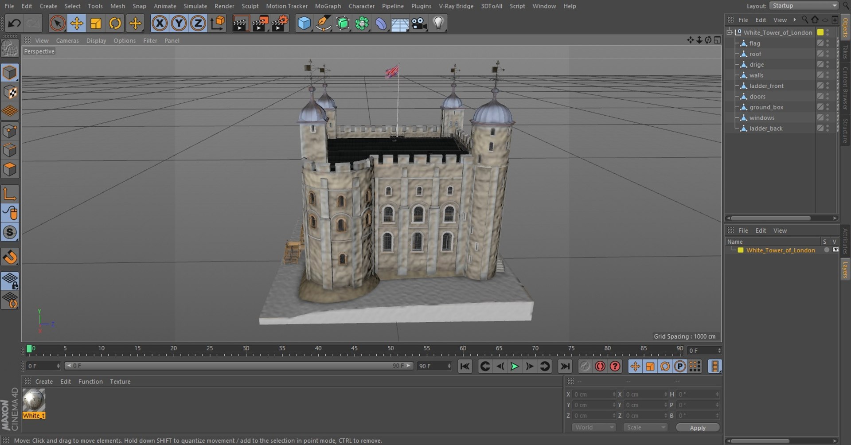The height and width of the screenshot is (445, 851).
Task: Click Make Editable icon in left sidebar
Action: coord(10,48)
